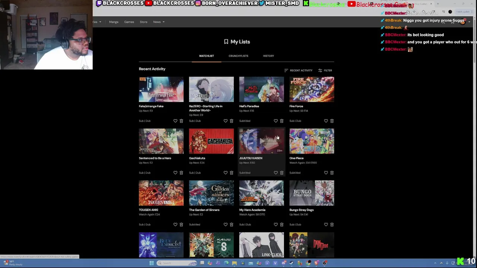This screenshot has height=268, width=477.
Task: Open the Hell's Paradise title link
Action: (x=249, y=106)
